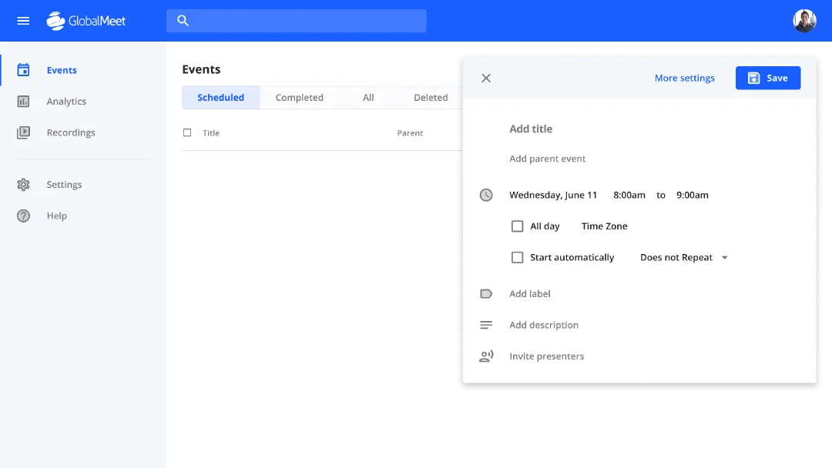This screenshot has height=468, width=832.
Task: Open Settings via the gear icon
Action: point(23,185)
